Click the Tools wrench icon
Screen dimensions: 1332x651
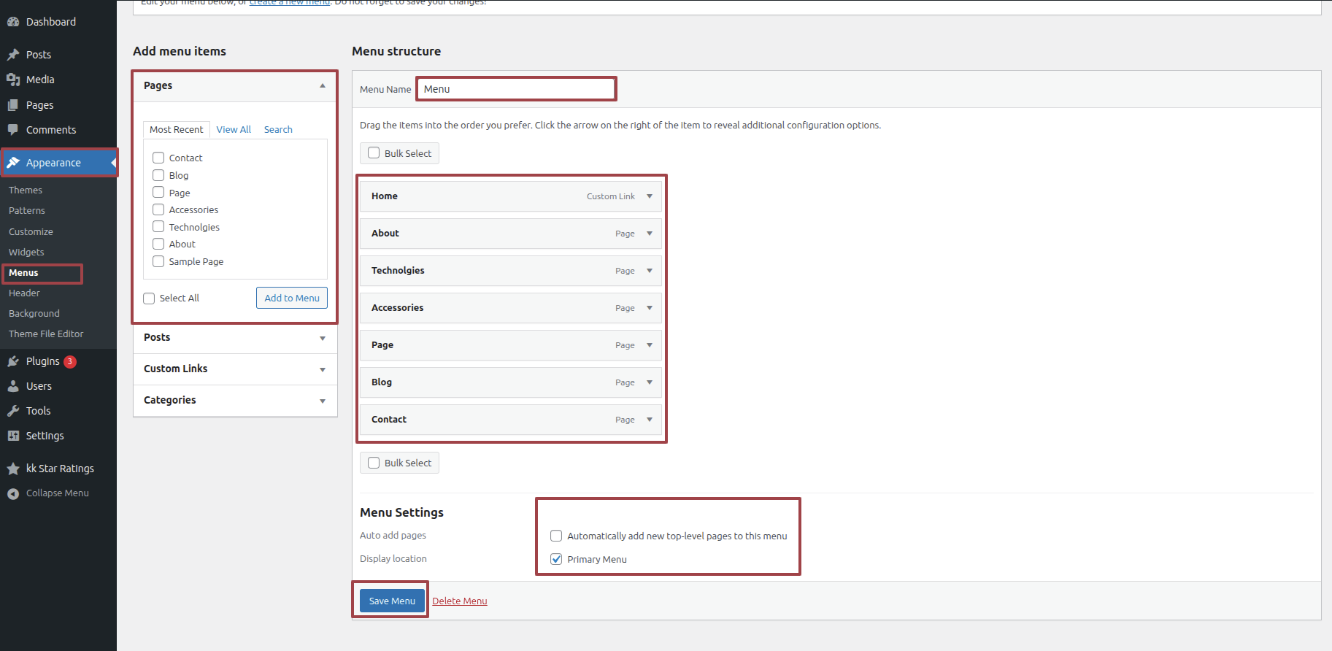pos(13,411)
